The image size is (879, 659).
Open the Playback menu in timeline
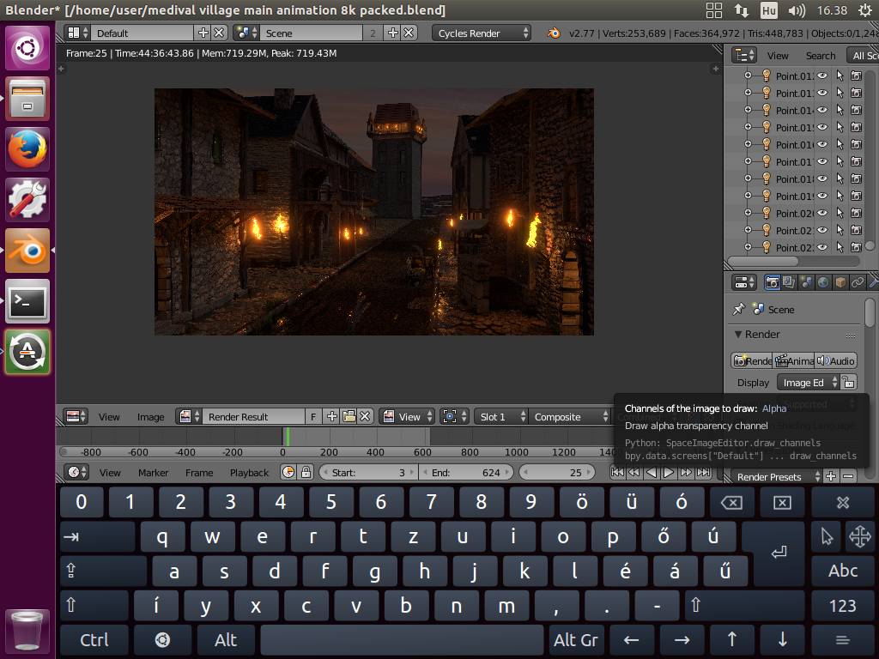[249, 473]
